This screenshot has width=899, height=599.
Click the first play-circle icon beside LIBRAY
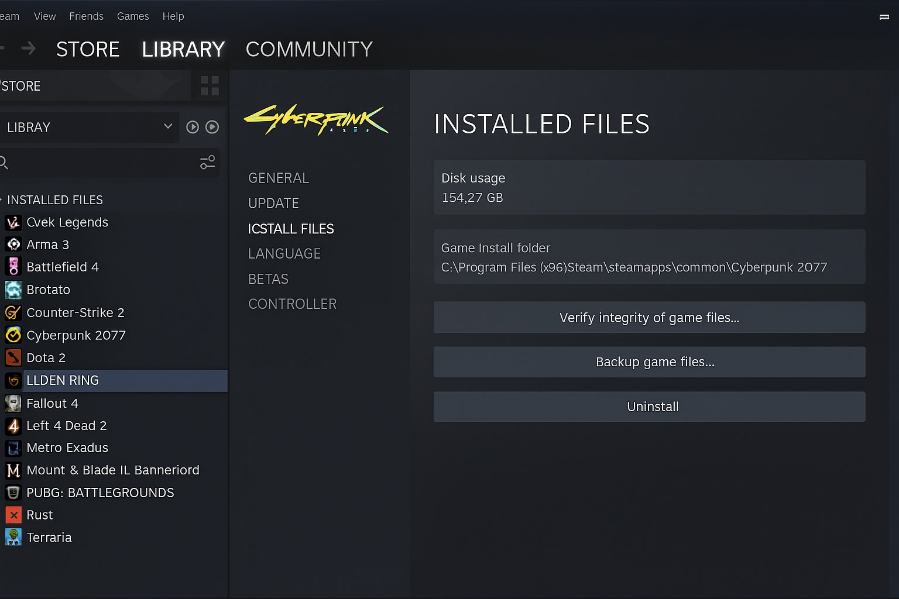coord(193,127)
